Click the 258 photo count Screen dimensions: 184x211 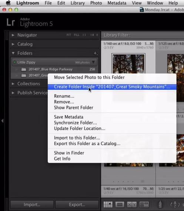[x=92, y=69]
